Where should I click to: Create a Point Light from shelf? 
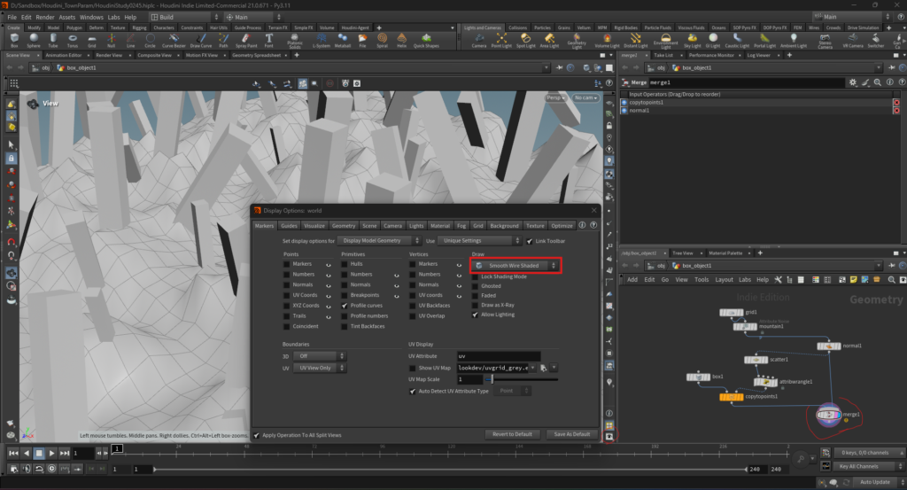(502, 40)
